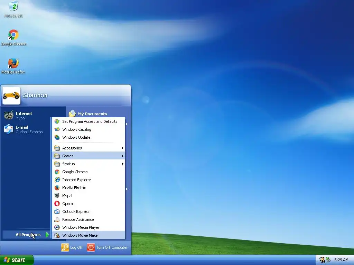Open My Documents folder icon
Viewport: 354px width, 265px height.
click(x=72, y=113)
